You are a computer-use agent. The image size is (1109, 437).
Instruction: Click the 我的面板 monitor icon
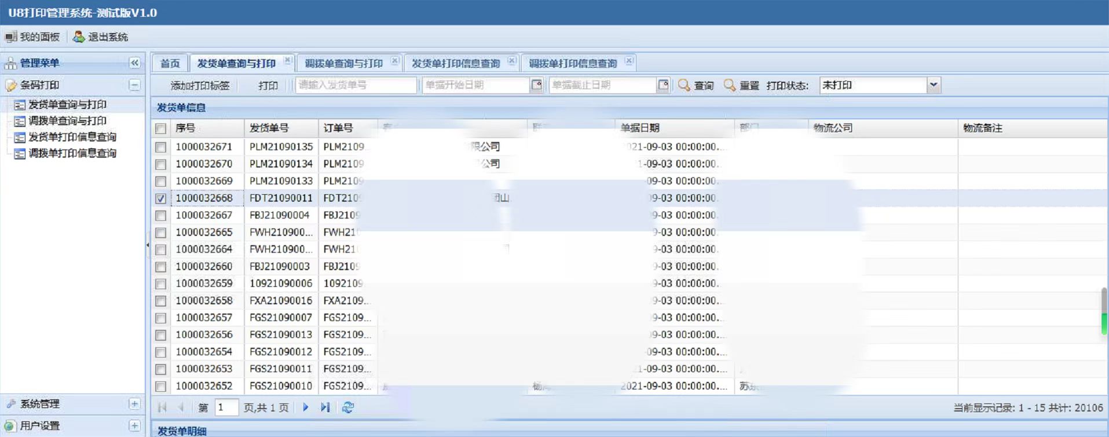pyautogui.click(x=11, y=37)
